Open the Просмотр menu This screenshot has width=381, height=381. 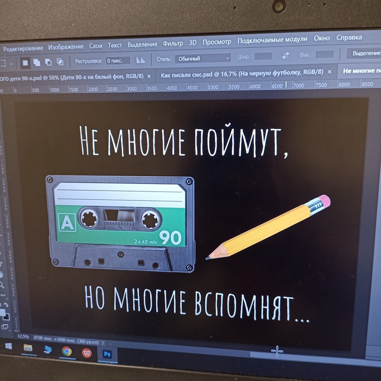click(x=217, y=42)
